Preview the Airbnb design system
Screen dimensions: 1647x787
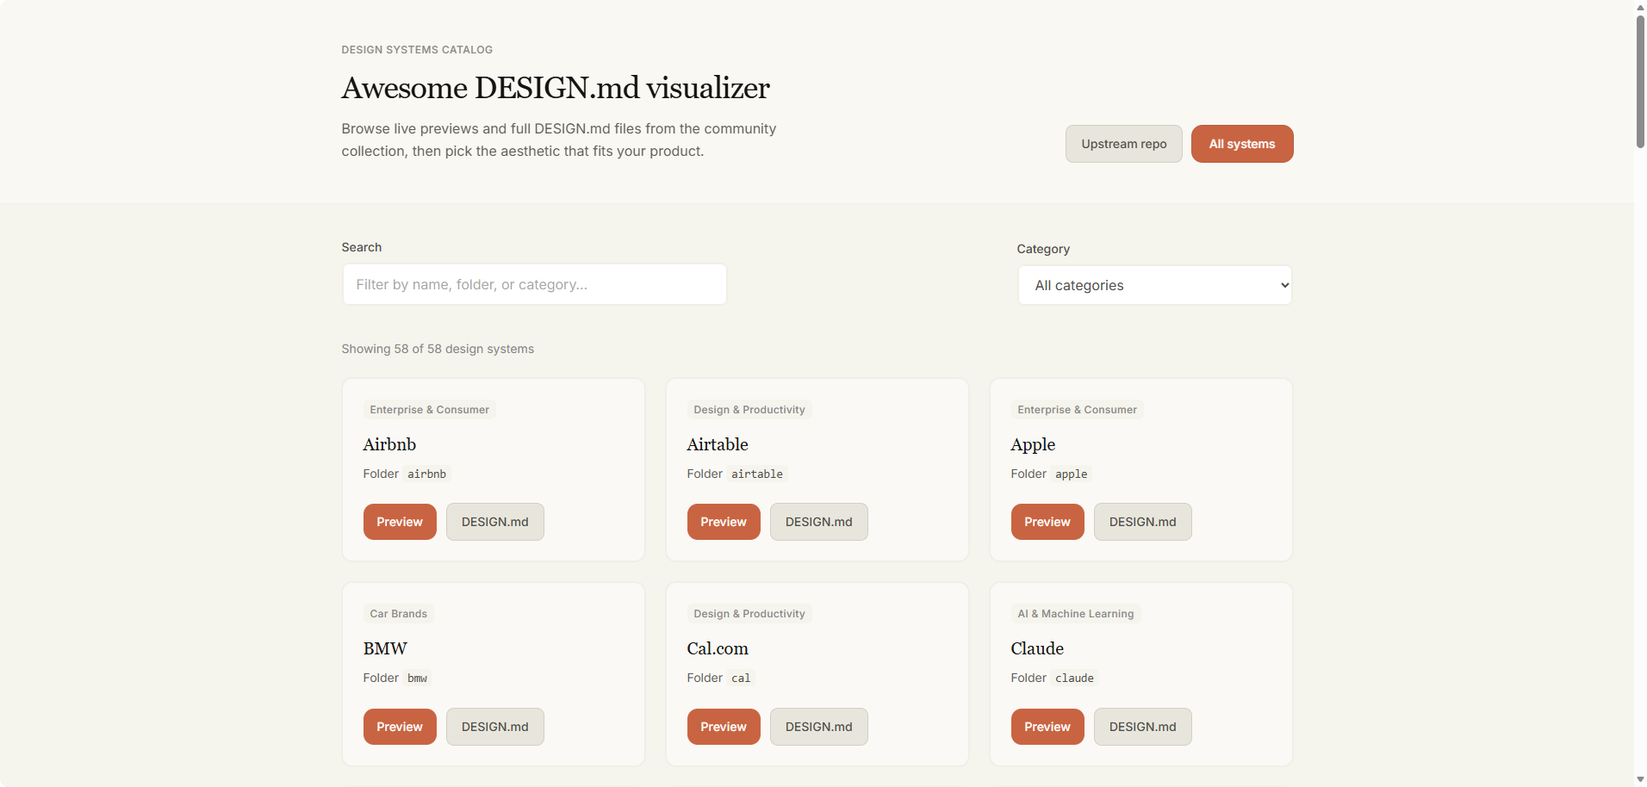click(399, 521)
